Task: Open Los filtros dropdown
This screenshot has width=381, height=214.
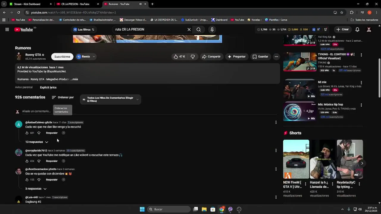Action: [x=84, y=29]
